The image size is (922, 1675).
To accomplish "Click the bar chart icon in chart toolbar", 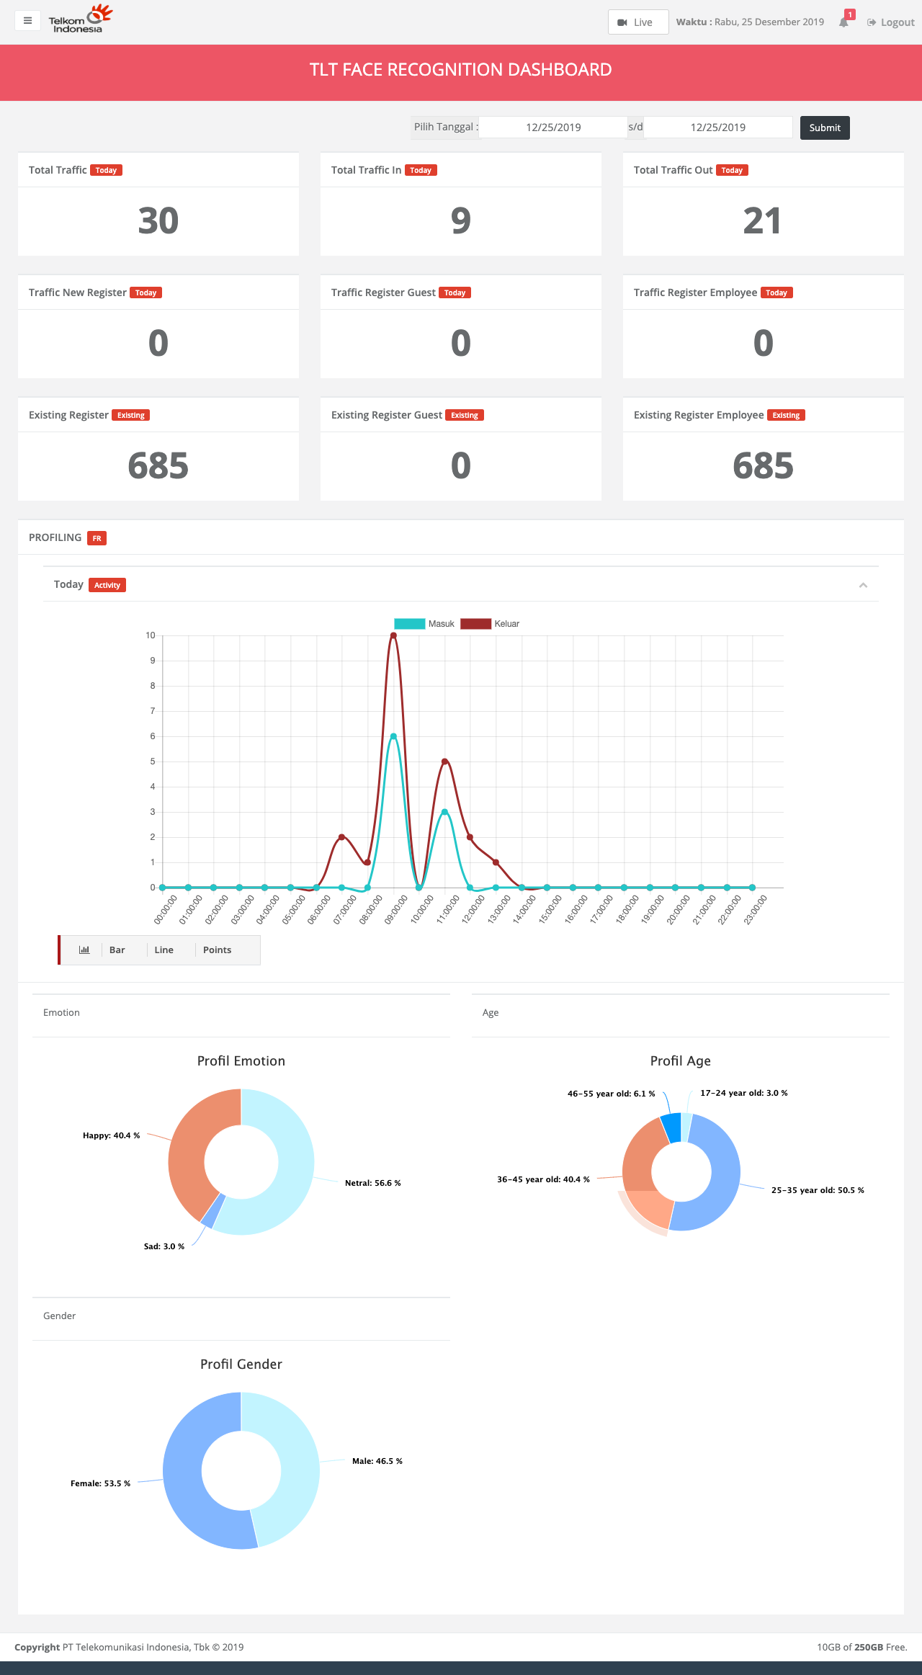I will pyautogui.click(x=84, y=950).
